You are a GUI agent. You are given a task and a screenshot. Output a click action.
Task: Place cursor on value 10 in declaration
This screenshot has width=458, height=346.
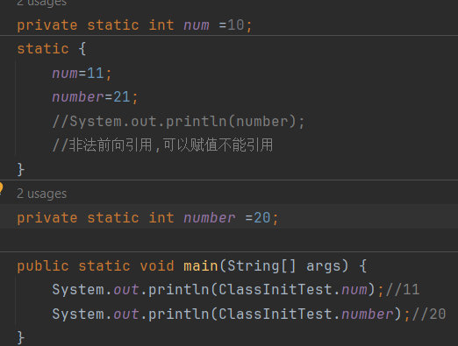click(236, 25)
